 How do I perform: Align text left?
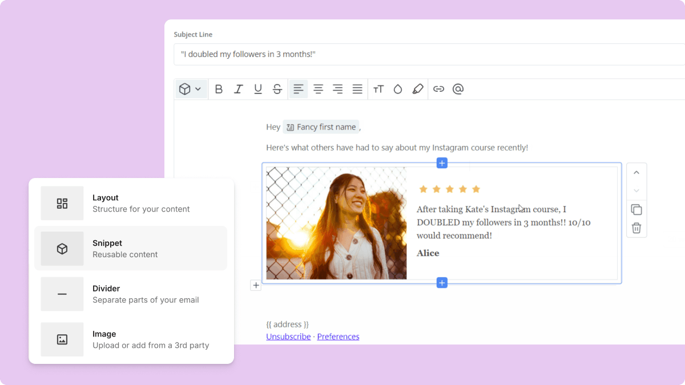tap(299, 89)
